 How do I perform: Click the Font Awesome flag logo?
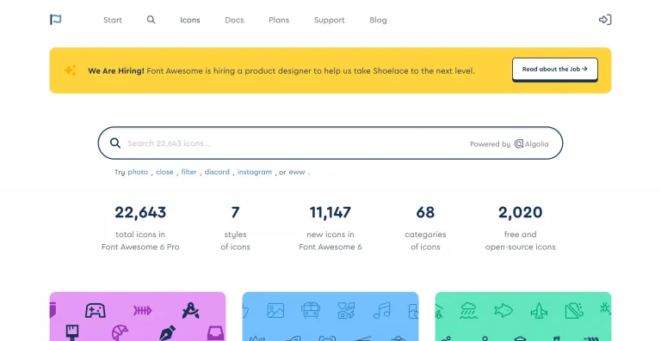[x=56, y=20]
